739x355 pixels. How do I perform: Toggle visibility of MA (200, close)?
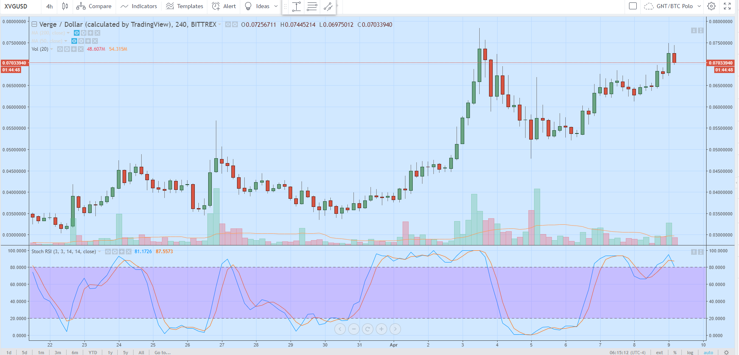click(x=77, y=33)
